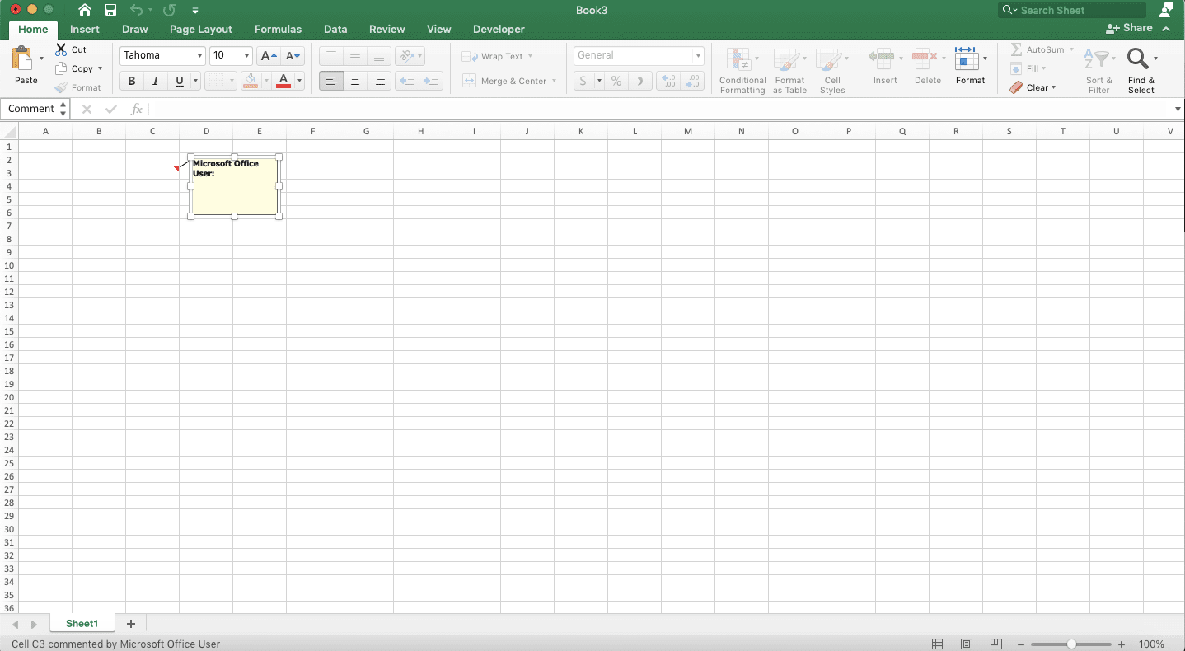
Task: Expand the formula bar chevron
Action: click(x=1177, y=110)
